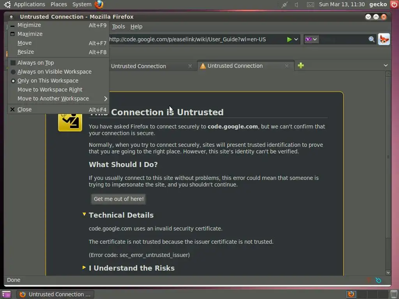Image resolution: width=399 pixels, height=299 pixels.
Task: Open the Places menu
Action: click(59, 4)
